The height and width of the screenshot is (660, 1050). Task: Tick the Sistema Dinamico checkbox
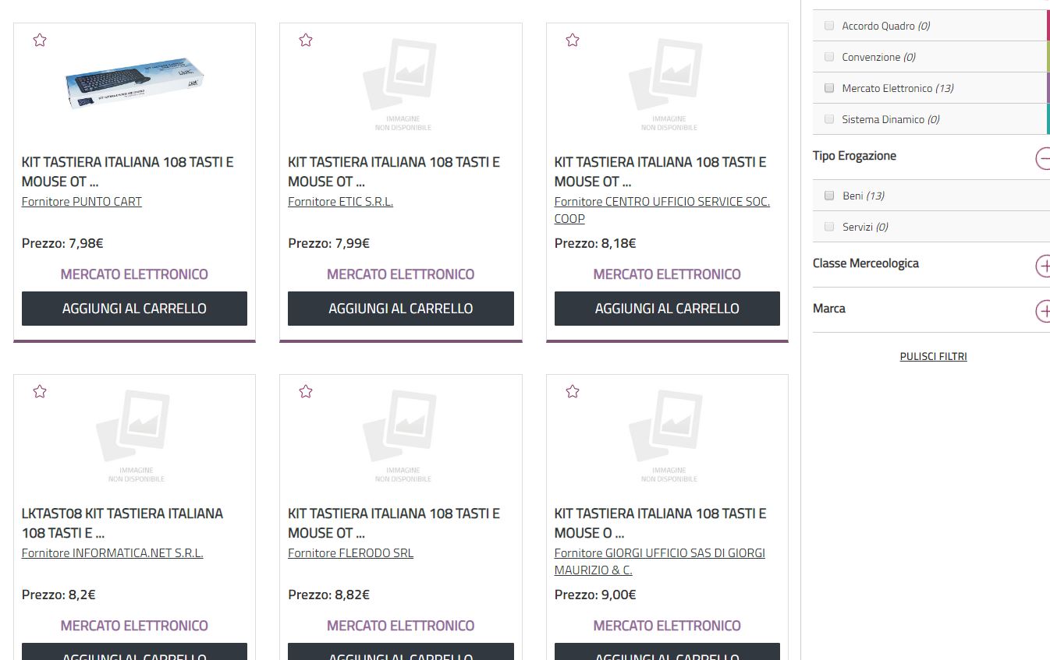click(829, 119)
